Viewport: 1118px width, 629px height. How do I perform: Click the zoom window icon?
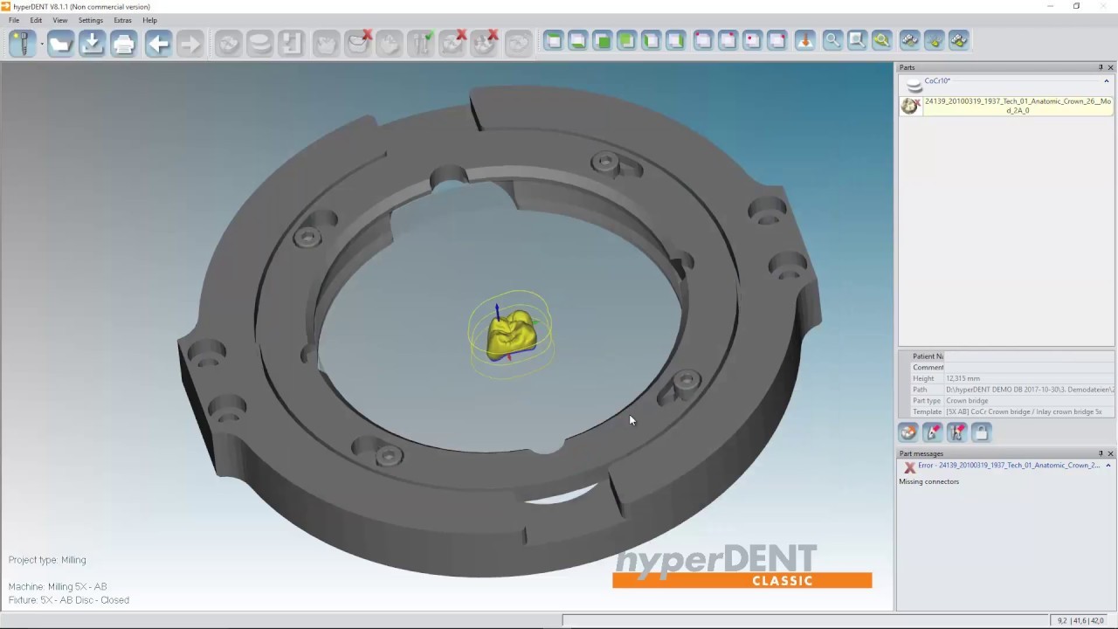pyautogui.click(x=857, y=40)
